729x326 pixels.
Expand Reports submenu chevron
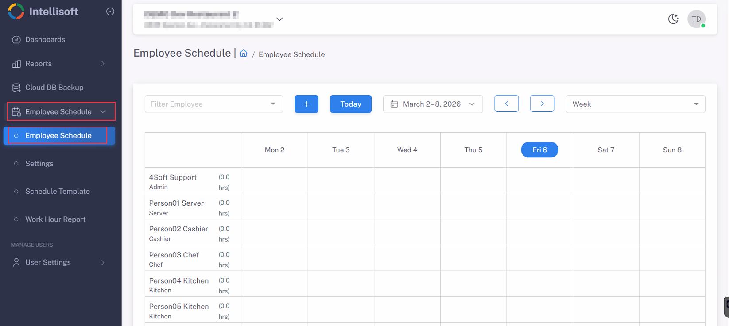pyautogui.click(x=103, y=64)
